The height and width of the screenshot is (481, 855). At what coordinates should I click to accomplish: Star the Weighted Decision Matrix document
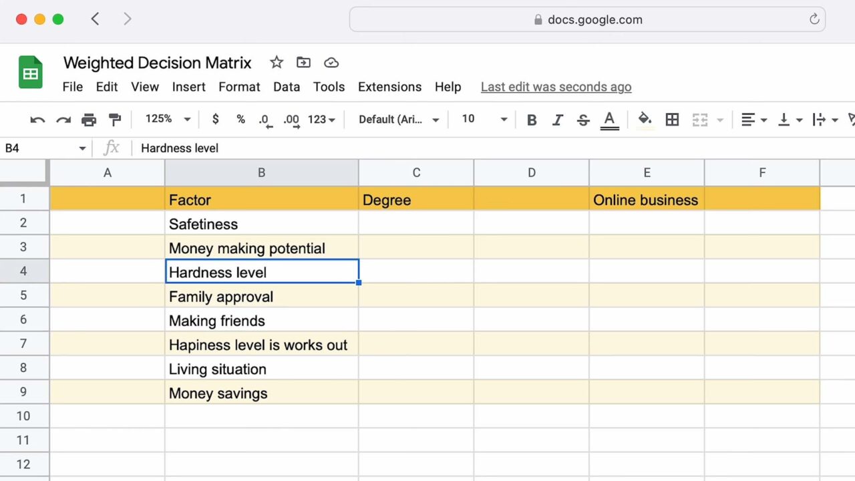tap(277, 62)
